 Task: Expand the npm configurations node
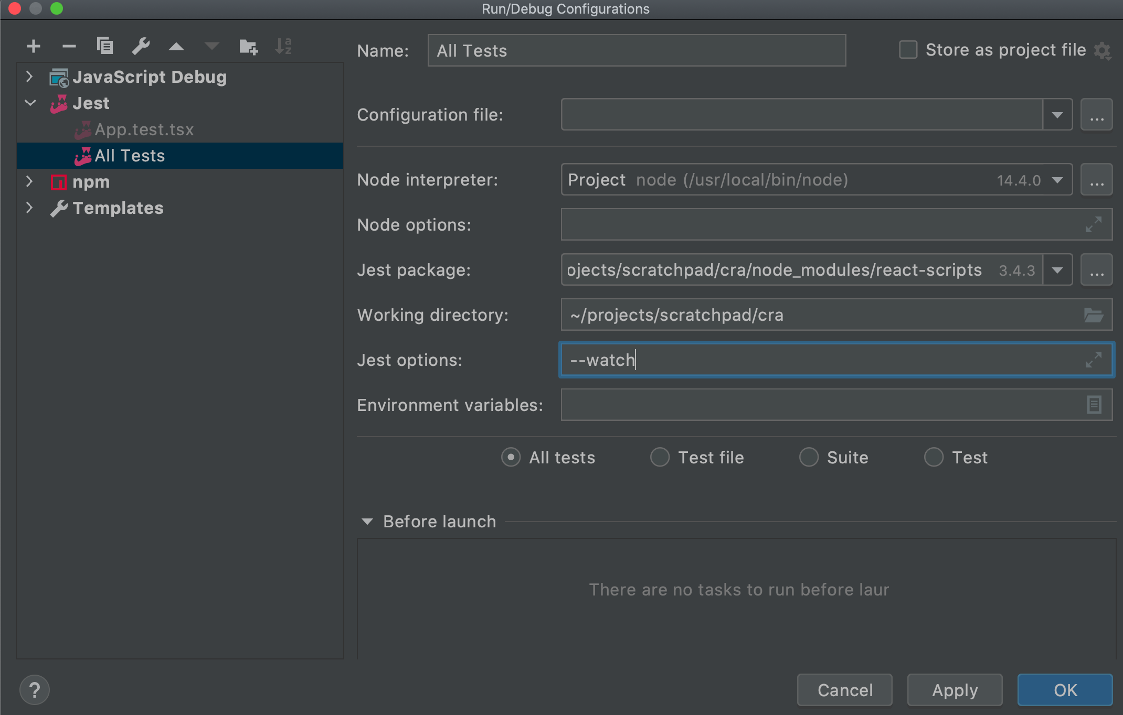click(x=29, y=182)
